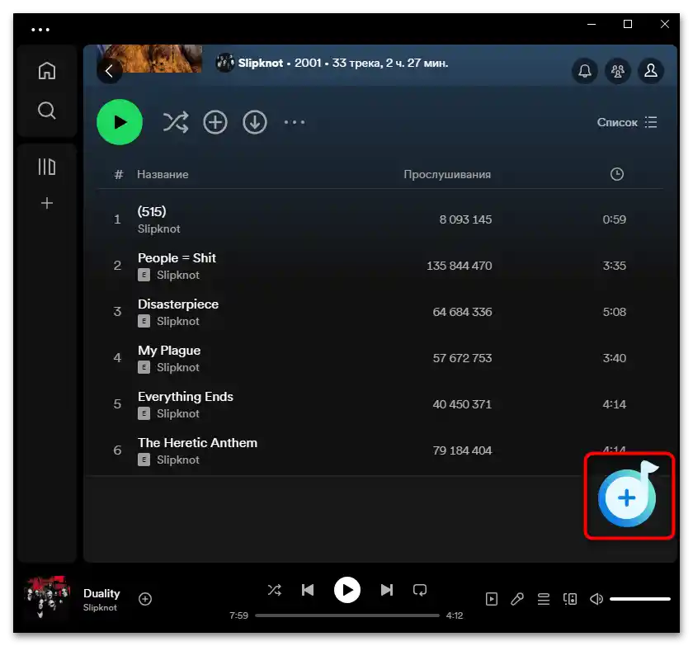Open album more options three dots
693x646 pixels.
[x=295, y=122]
